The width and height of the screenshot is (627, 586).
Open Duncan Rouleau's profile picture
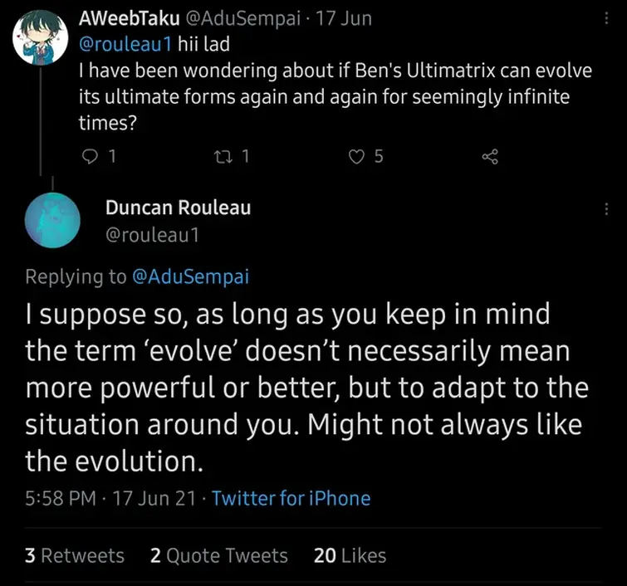54,220
